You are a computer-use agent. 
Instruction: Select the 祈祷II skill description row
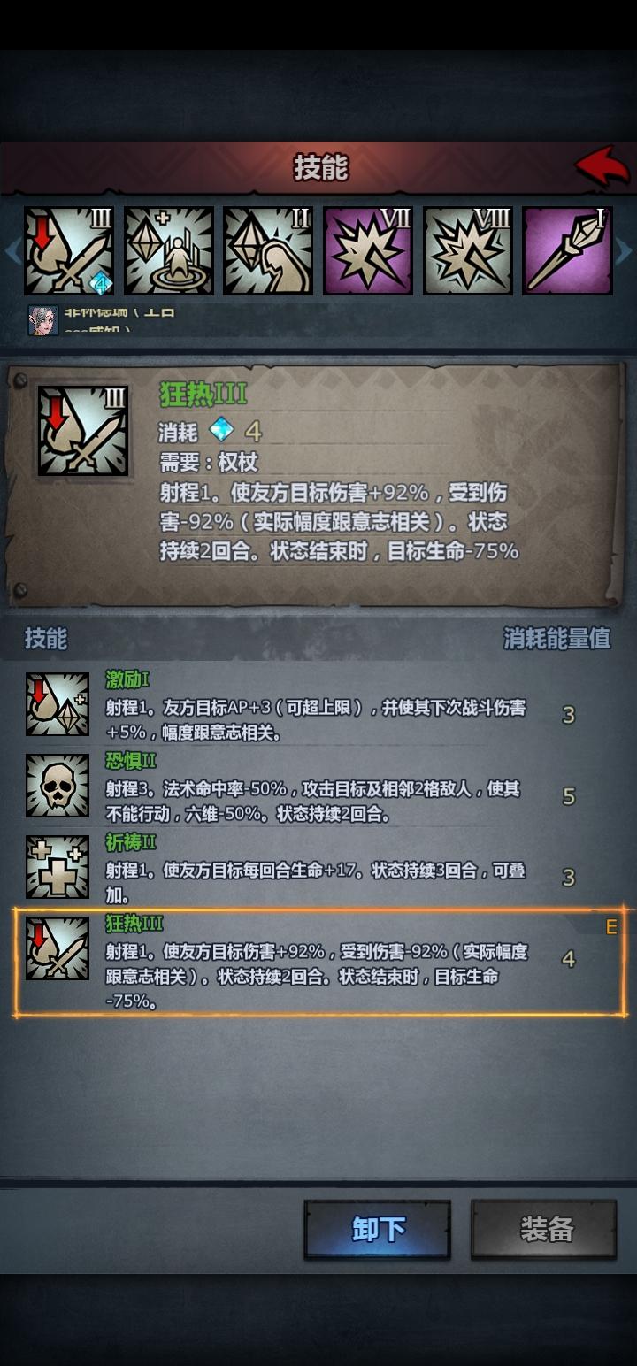pos(318,867)
